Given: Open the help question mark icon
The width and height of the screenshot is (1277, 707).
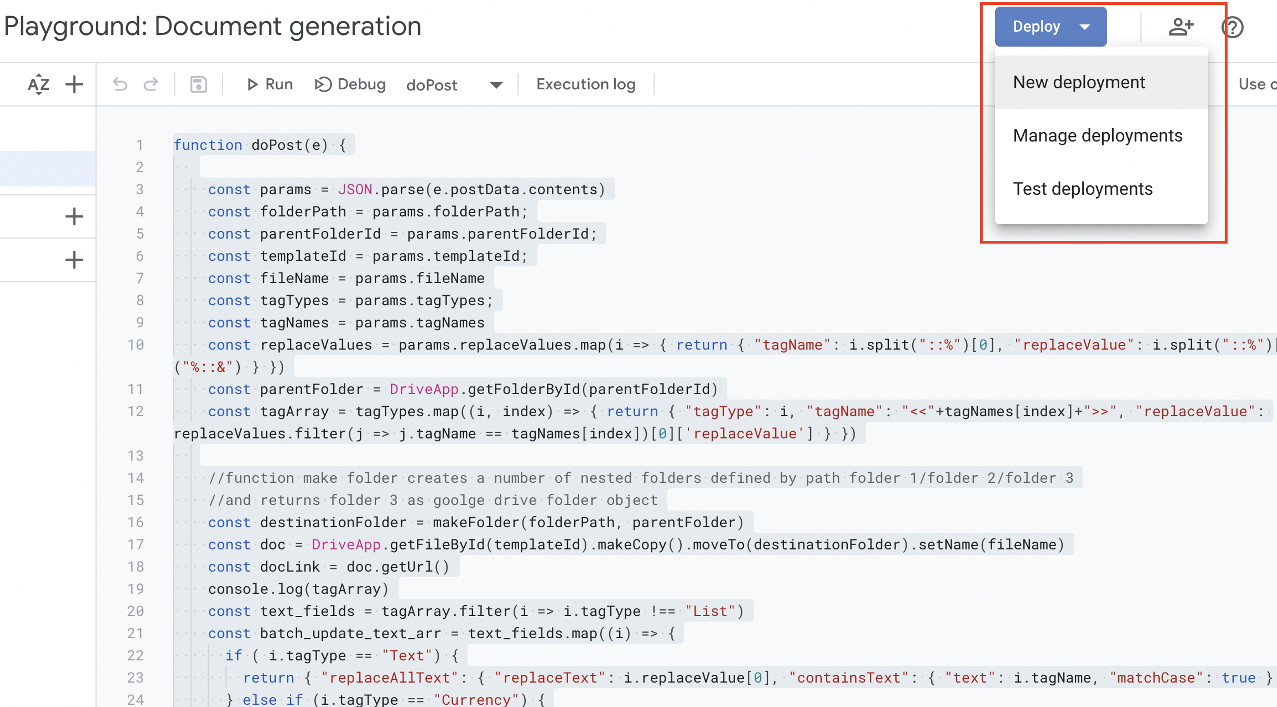Looking at the screenshot, I should [x=1233, y=27].
